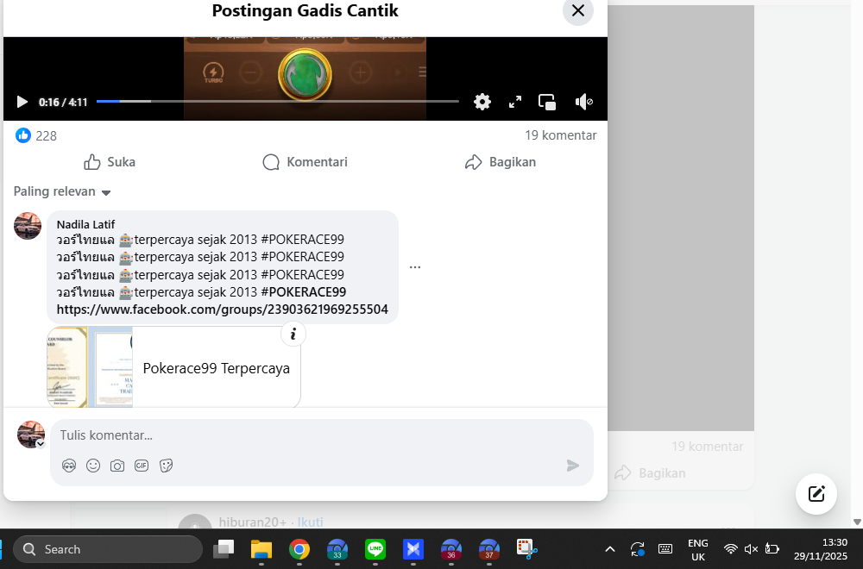The image size is (863, 569).
Task: Open Chrome profile badge 37 on taskbar
Action: (x=489, y=549)
